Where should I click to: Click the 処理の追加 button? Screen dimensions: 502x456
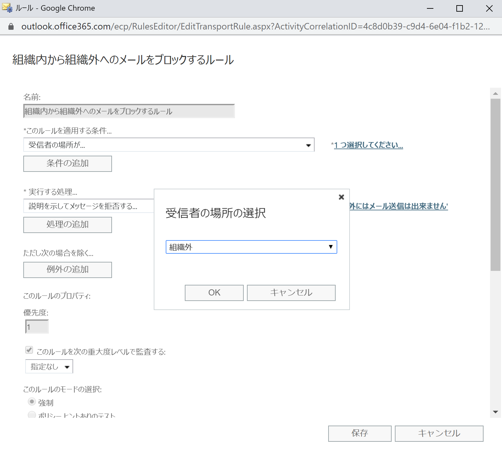(x=68, y=225)
